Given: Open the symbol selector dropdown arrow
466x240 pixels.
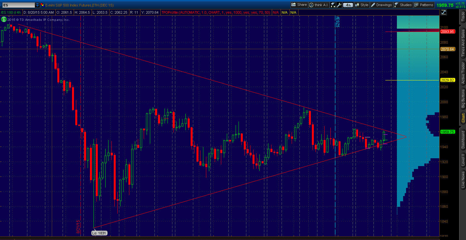Looking at the screenshot, I should 37,5.
